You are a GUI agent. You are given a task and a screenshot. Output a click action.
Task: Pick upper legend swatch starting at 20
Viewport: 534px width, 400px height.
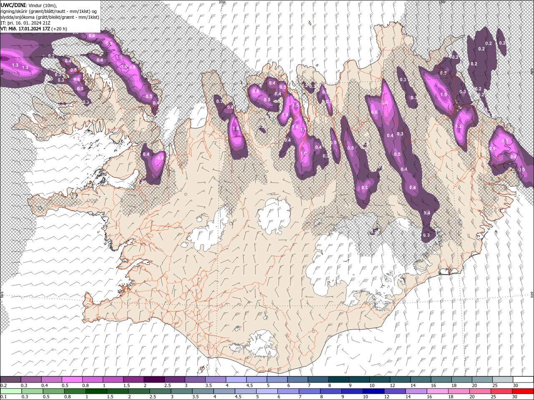(481, 380)
